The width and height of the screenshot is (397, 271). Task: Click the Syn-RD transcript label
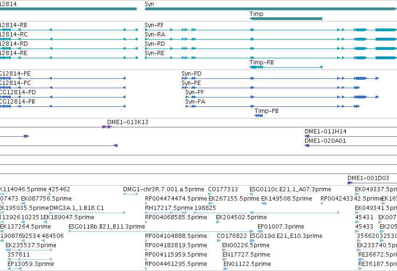(x=155, y=44)
